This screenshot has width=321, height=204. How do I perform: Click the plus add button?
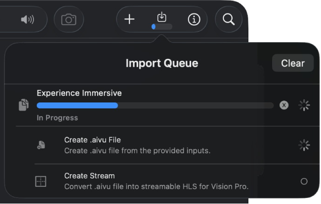pos(129,19)
